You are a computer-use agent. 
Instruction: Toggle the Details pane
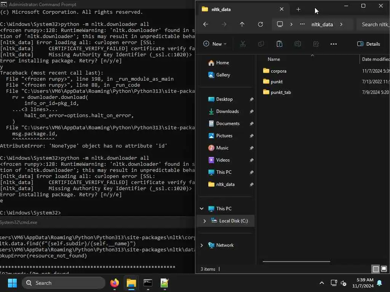[369, 44]
